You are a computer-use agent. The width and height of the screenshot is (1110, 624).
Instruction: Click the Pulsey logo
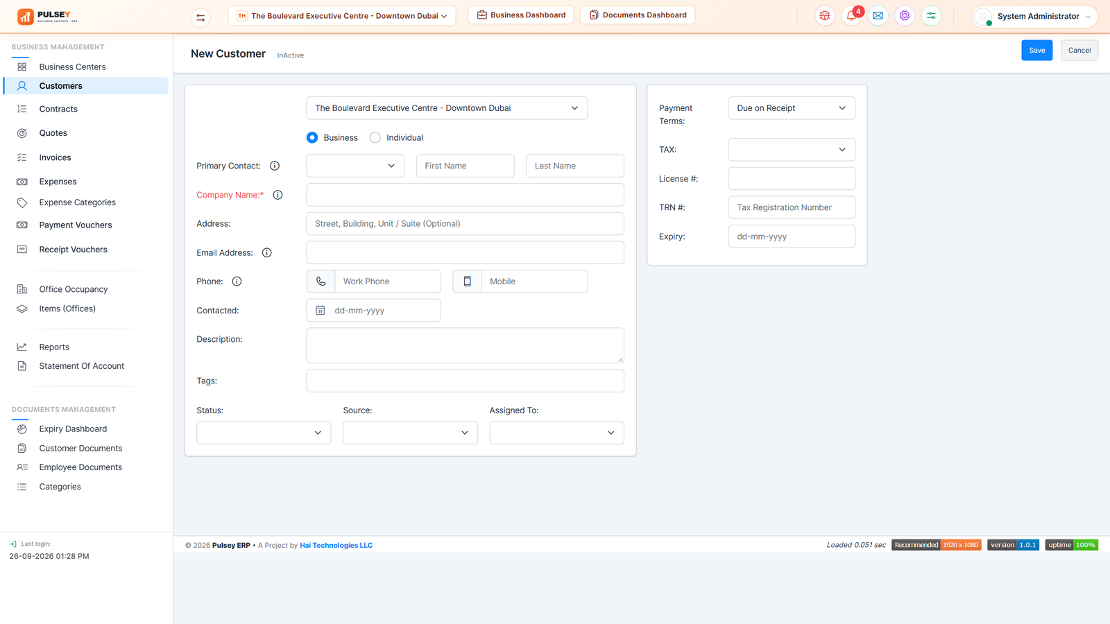click(47, 16)
